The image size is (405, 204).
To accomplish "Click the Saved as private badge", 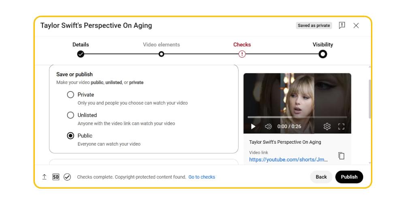I will pos(314,25).
